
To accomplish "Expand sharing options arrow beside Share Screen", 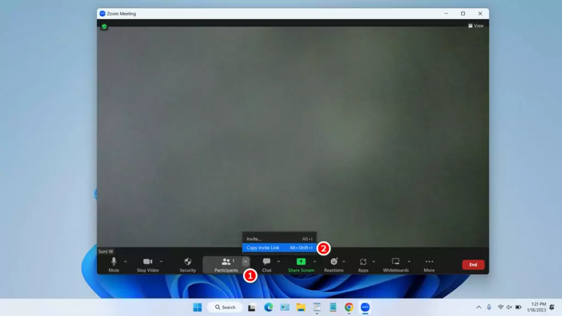I will (314, 262).
